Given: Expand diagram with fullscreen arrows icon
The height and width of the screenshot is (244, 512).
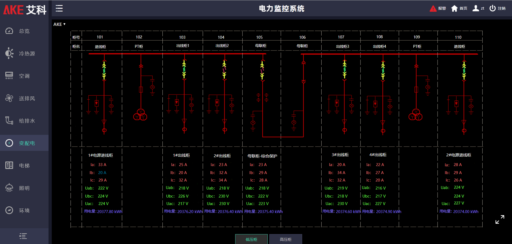Looking at the screenshot, I should click(499, 219).
